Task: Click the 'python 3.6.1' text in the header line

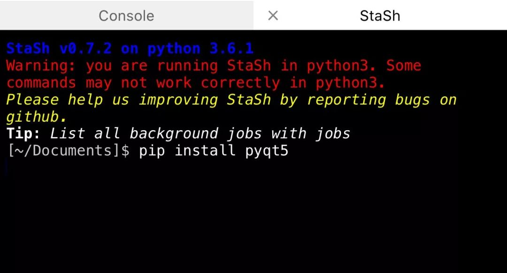Action: [x=200, y=49]
